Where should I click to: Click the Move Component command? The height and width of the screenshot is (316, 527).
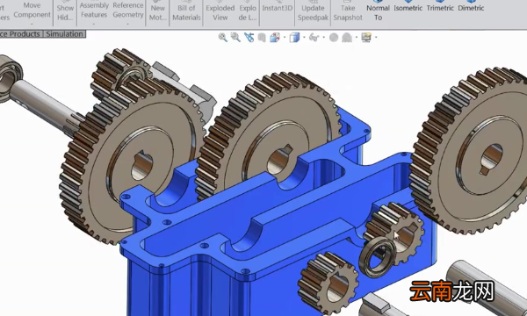pyautogui.click(x=32, y=10)
